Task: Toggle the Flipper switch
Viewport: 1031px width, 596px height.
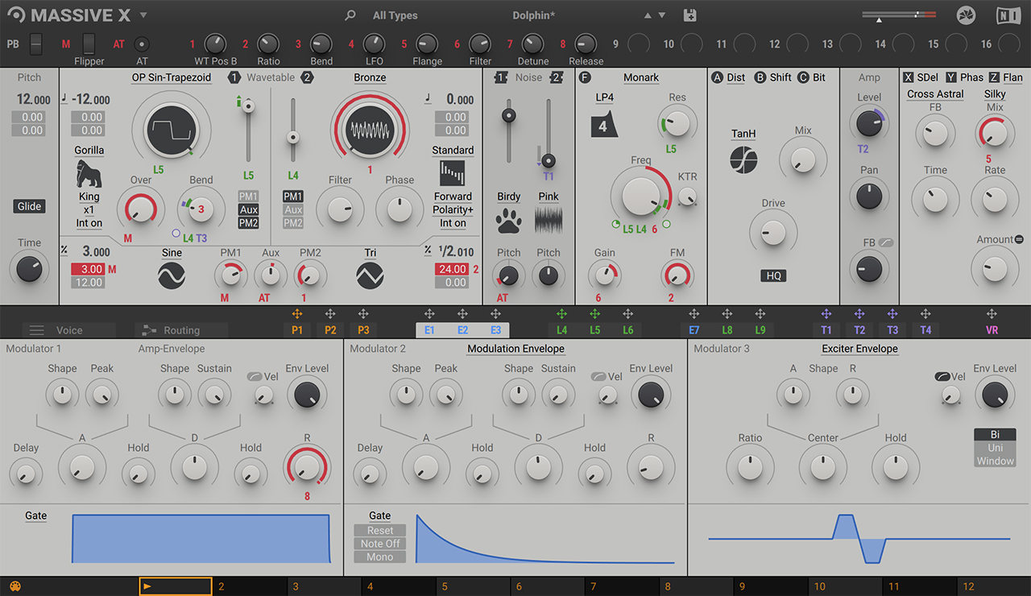Action: click(89, 43)
